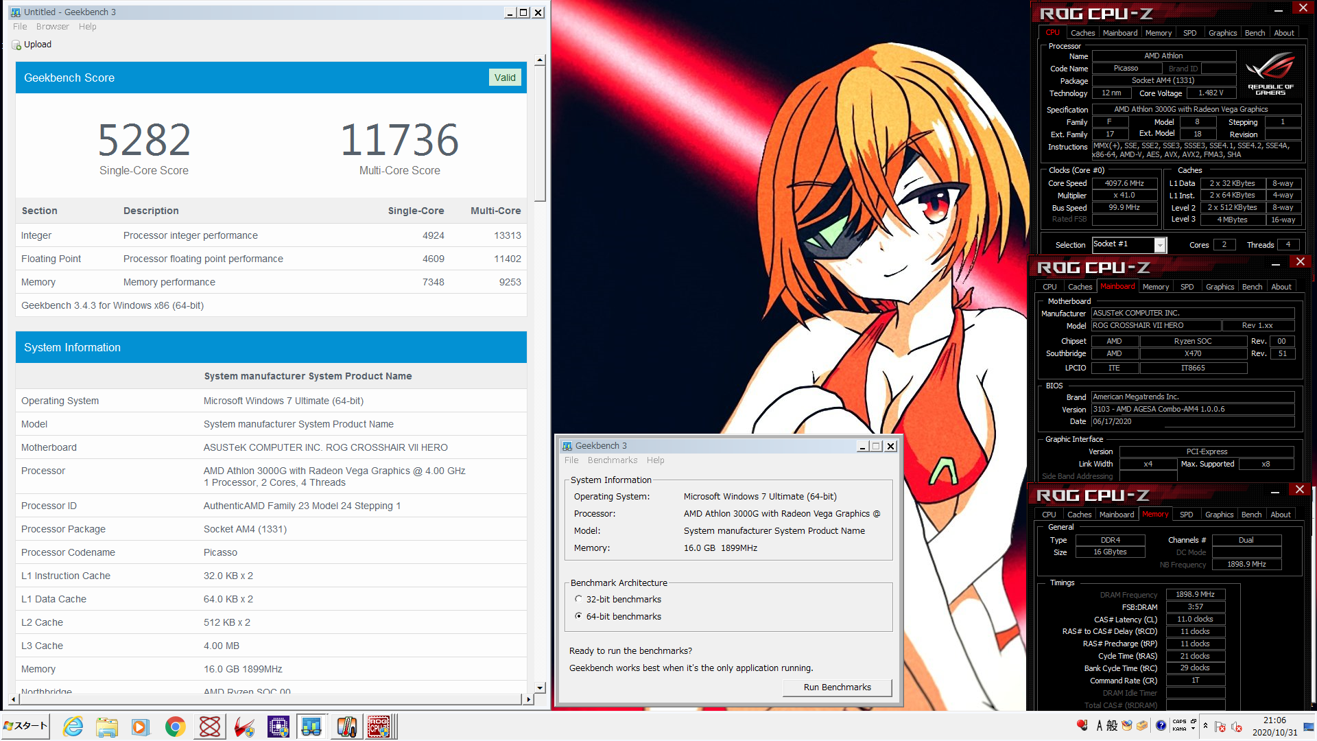
Task: Switch to Graphics tab in top CPU-Z window
Action: pyautogui.click(x=1222, y=33)
